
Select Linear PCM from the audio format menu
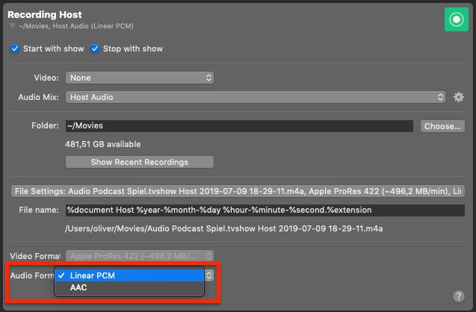coord(129,275)
